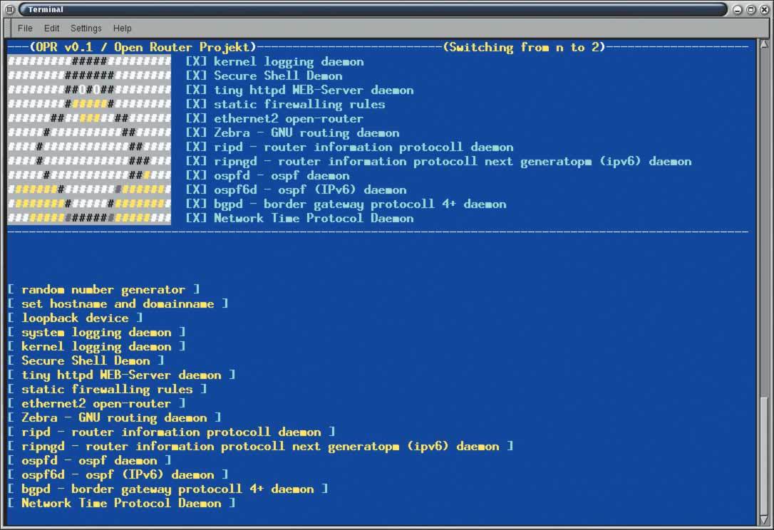Click the 'OPR v0.1 / Open Router Projekt' header

(143, 48)
